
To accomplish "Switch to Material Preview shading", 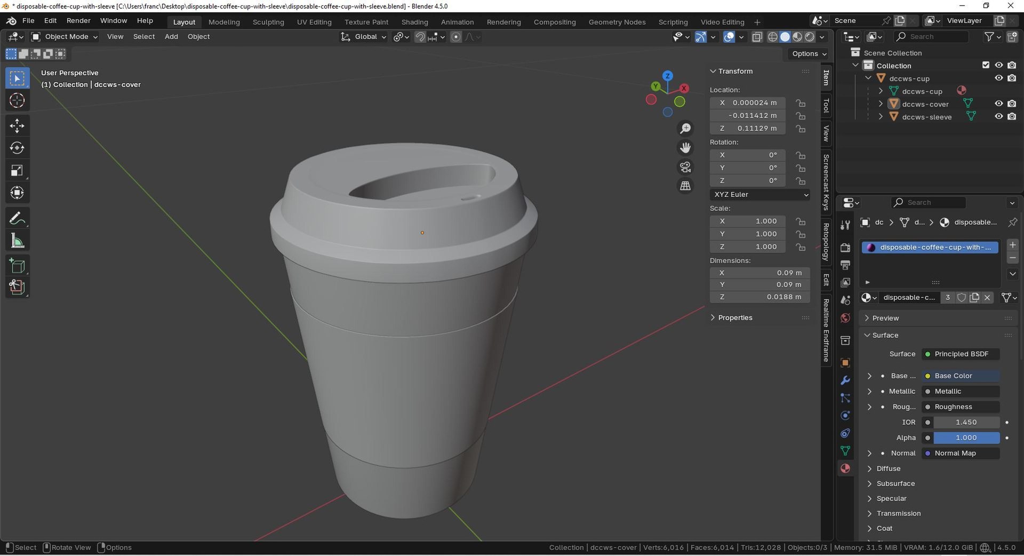I will point(797,37).
